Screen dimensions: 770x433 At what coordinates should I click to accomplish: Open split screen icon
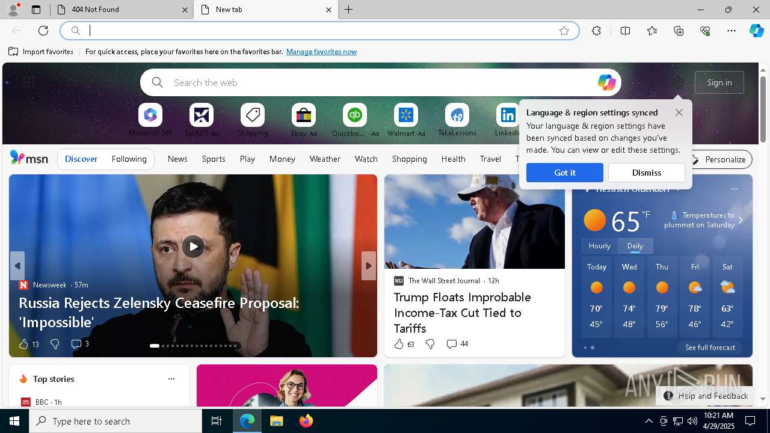pyautogui.click(x=625, y=31)
